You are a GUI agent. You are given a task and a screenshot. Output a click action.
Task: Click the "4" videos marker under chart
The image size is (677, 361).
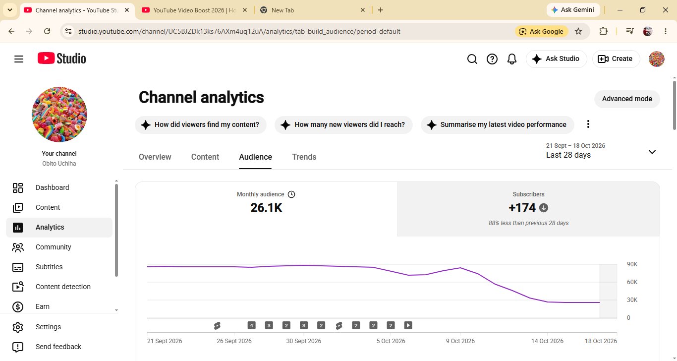click(x=252, y=325)
